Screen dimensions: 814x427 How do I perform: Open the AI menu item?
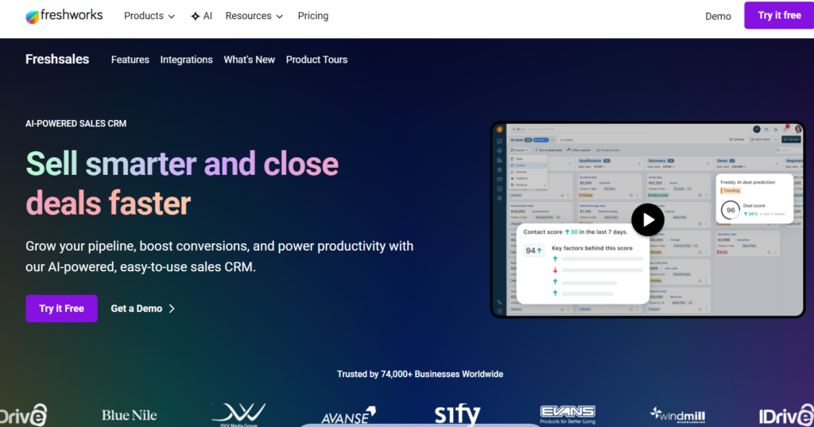point(201,16)
